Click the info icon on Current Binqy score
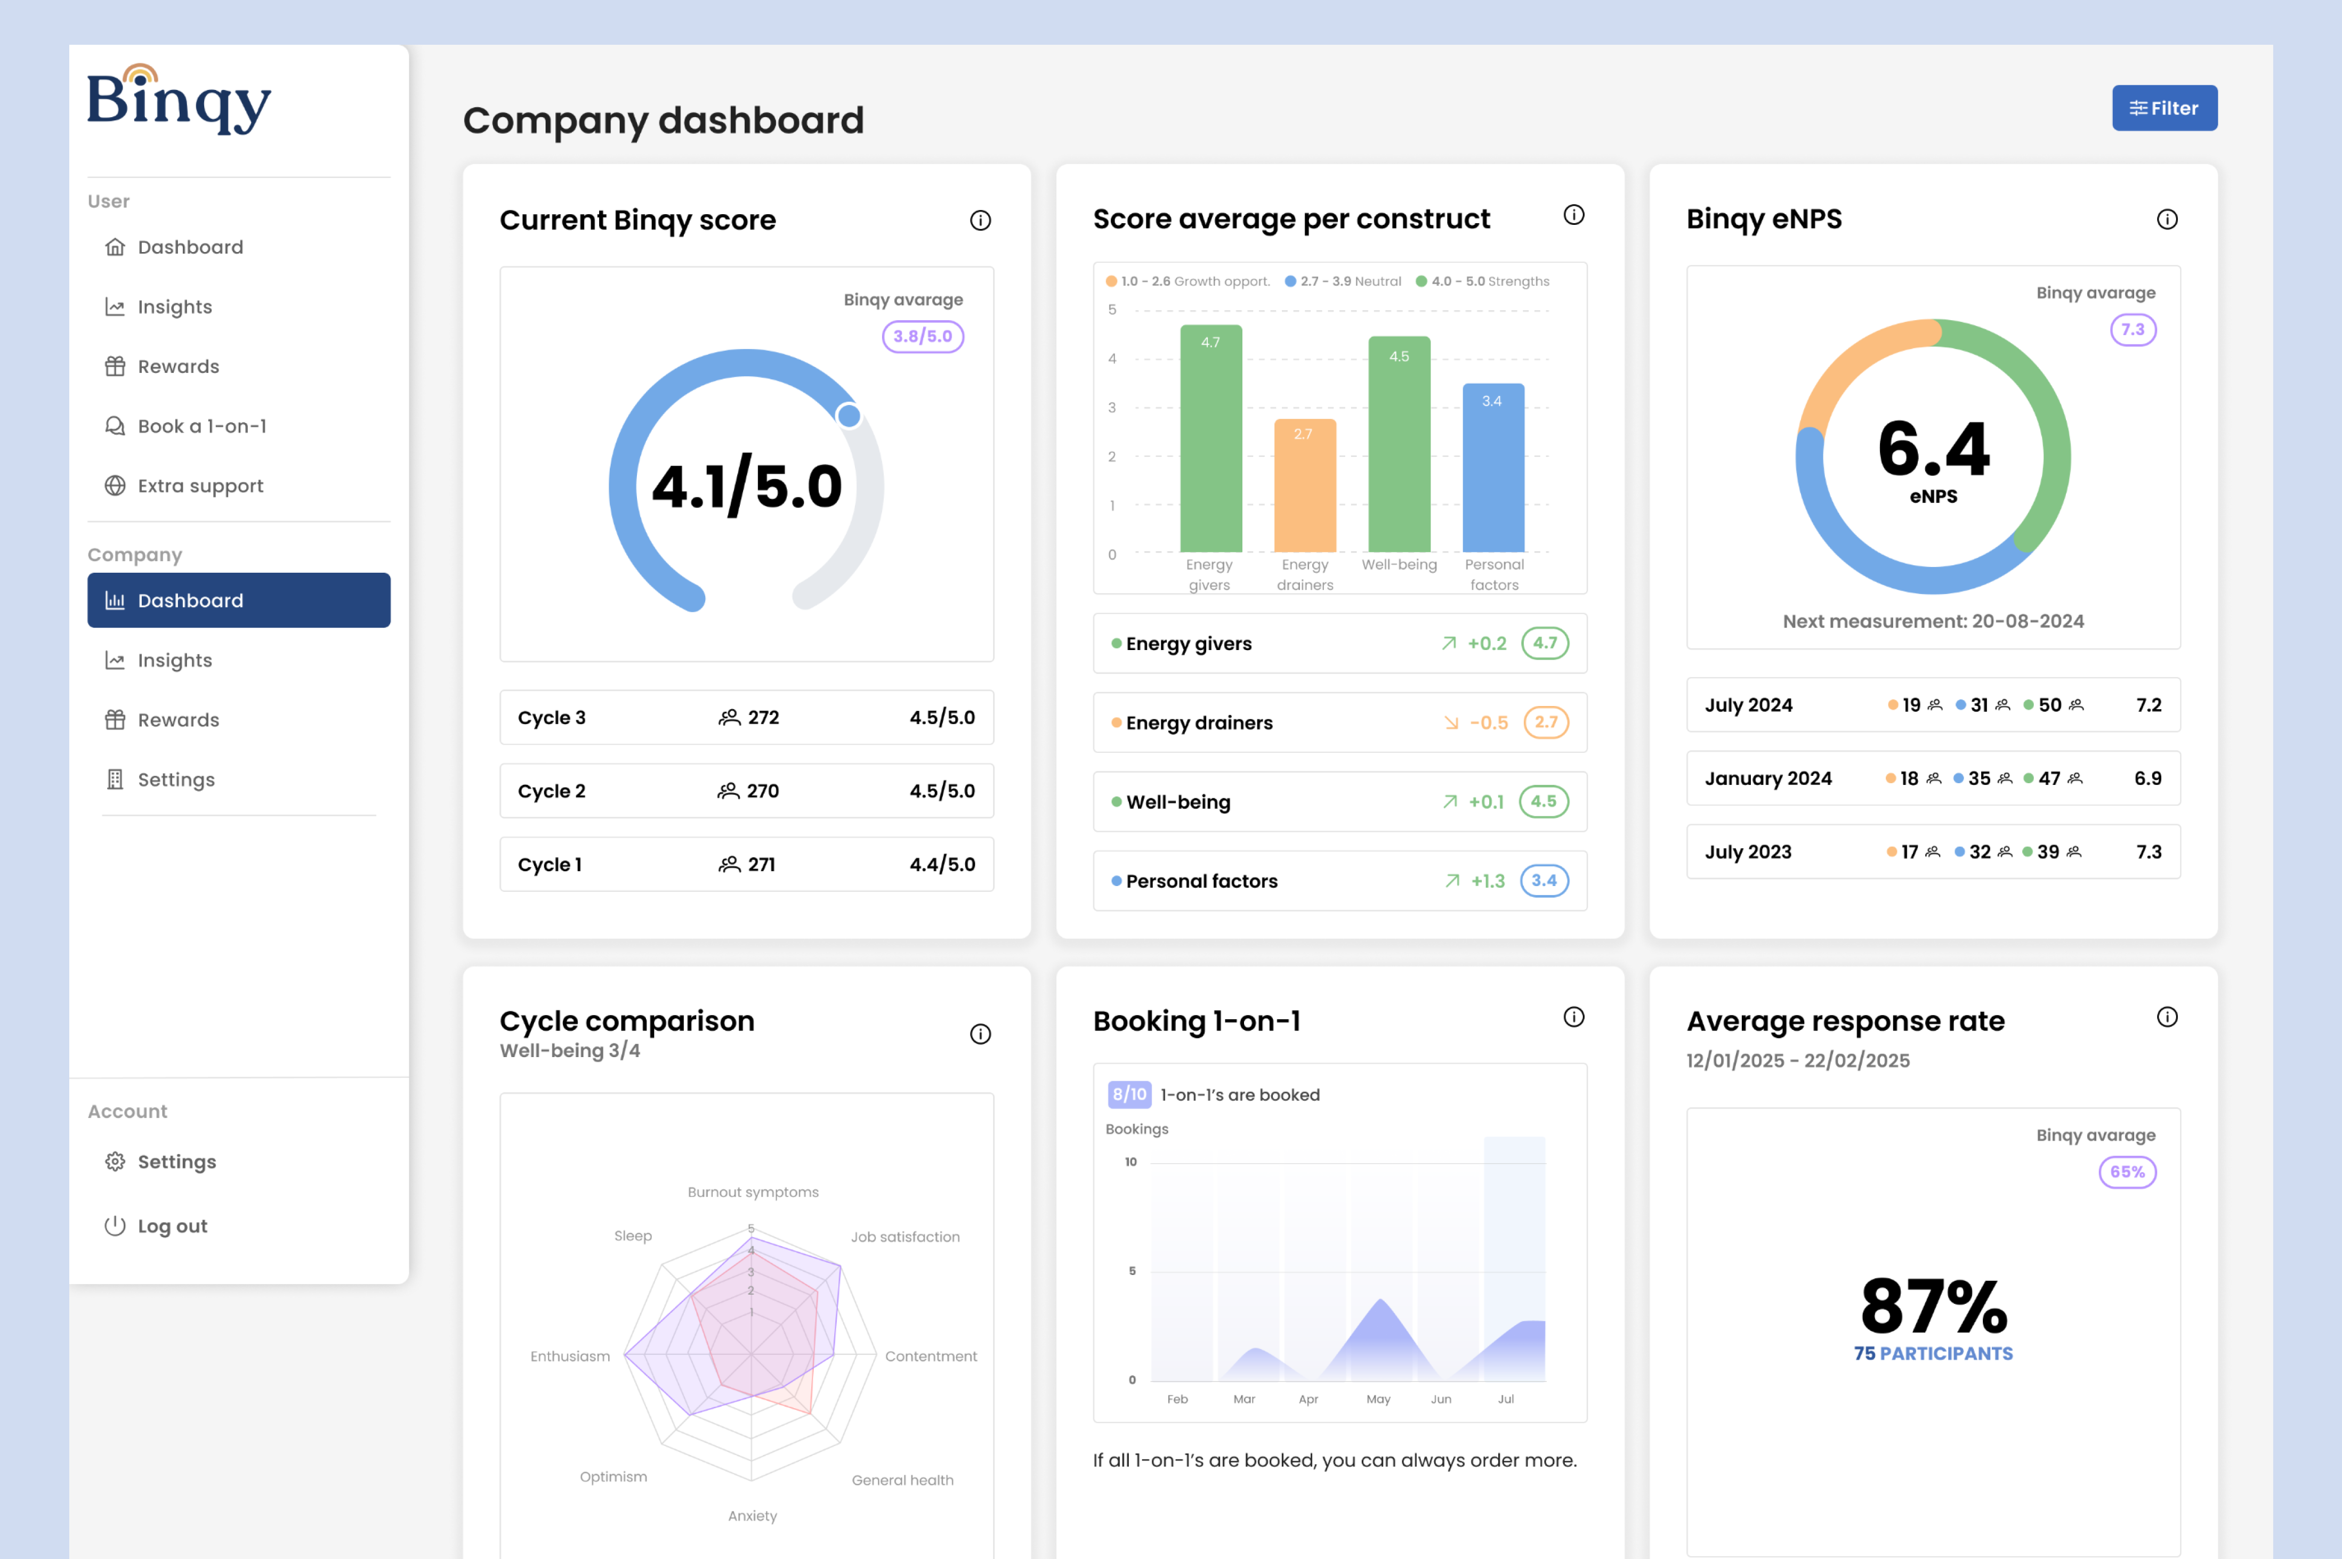 tap(981, 221)
